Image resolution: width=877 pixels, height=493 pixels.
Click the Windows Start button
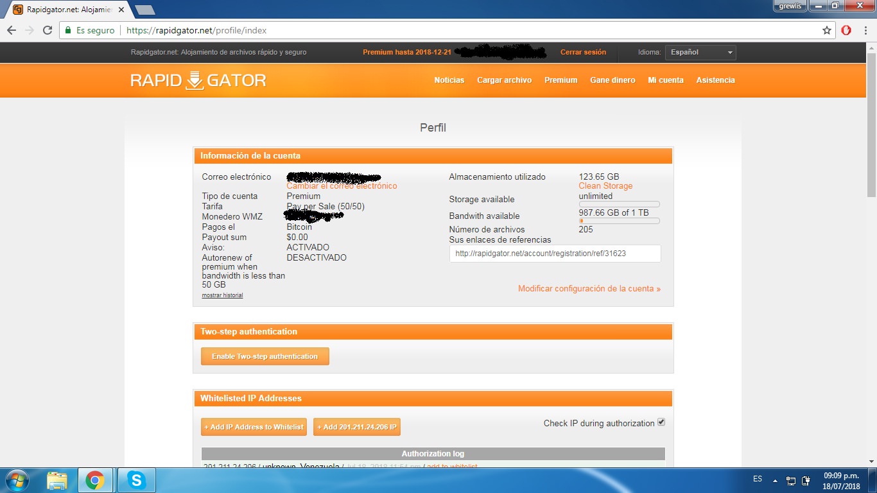[x=17, y=480]
